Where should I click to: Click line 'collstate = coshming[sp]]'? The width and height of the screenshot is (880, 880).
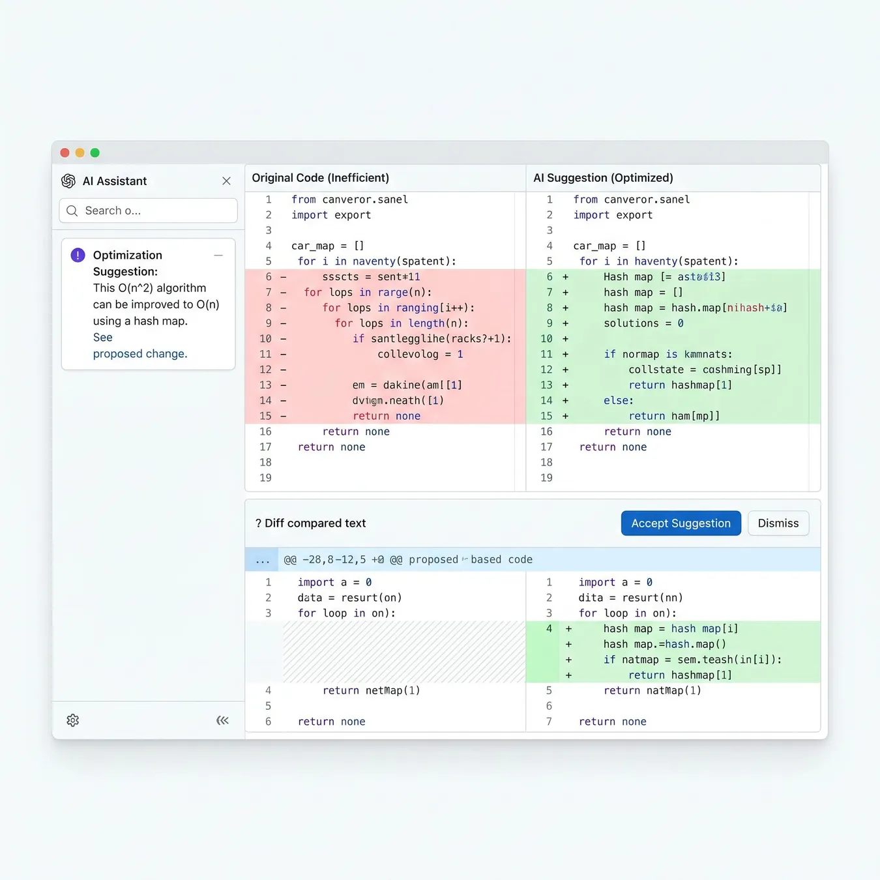coord(705,370)
